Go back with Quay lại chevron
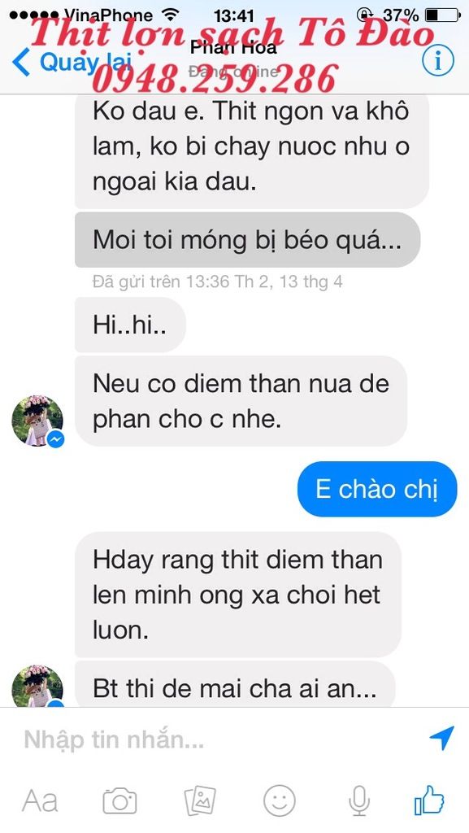Screen dimensions: 469x833 [22, 62]
